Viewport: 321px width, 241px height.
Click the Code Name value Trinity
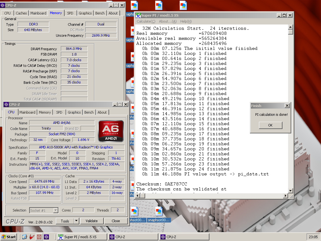46,128
